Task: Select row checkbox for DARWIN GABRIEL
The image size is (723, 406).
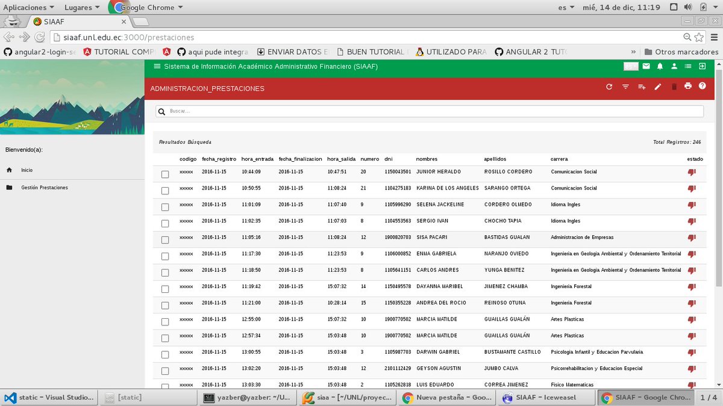Action: 165,354
